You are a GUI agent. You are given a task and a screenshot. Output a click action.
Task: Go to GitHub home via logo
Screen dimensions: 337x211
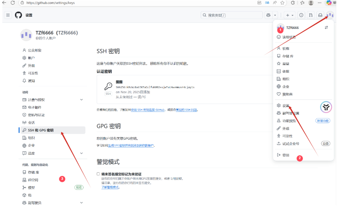tap(19, 15)
